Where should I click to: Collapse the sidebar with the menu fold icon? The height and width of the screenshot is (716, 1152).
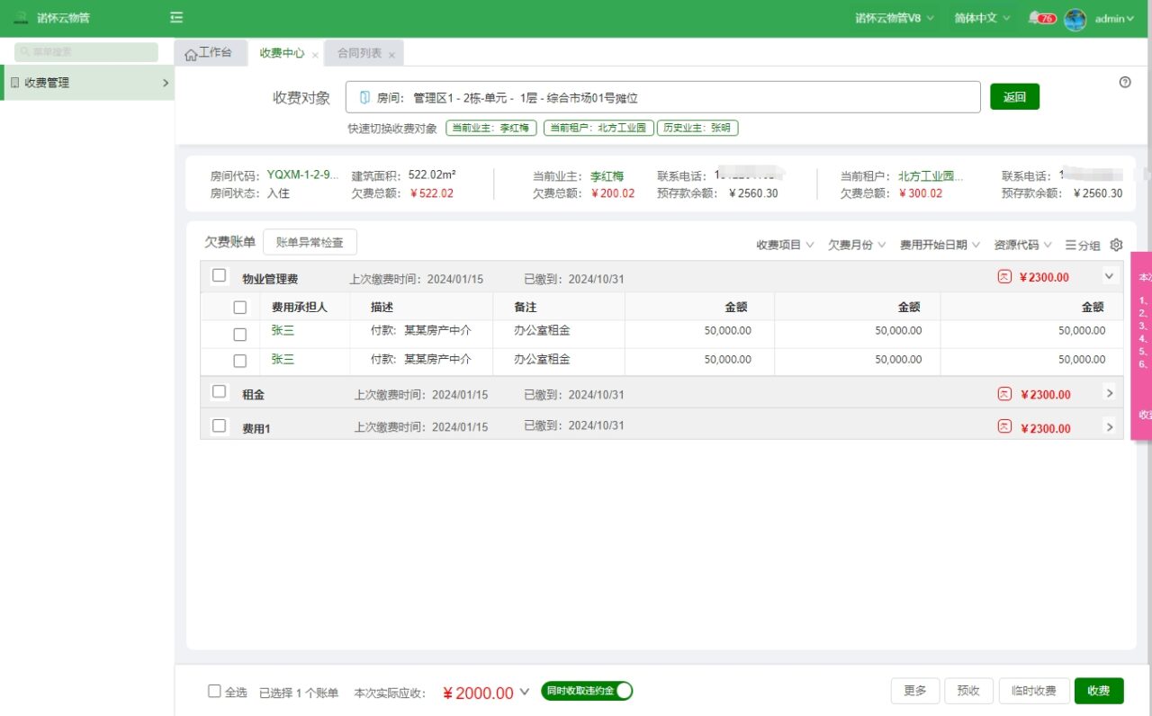tap(176, 18)
